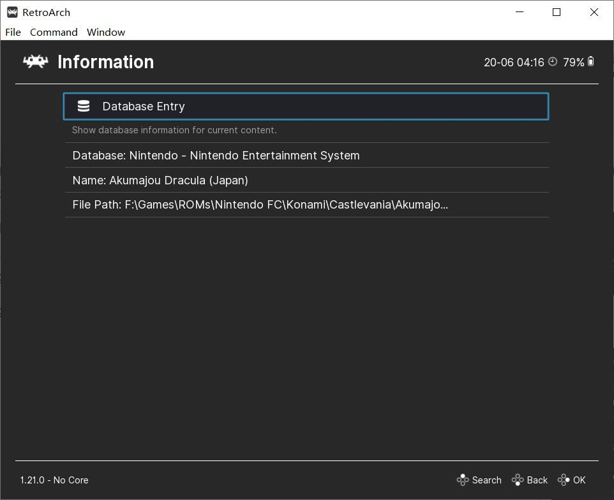Click the '20-06 04:16' date time text

[514, 62]
